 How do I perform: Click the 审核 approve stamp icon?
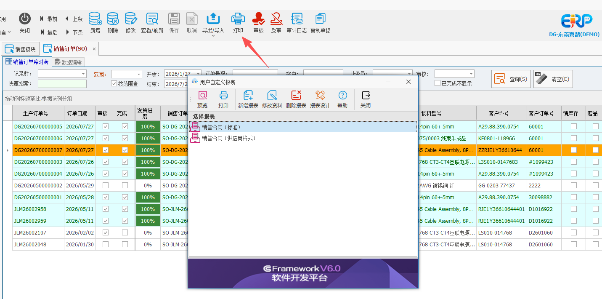tap(258, 19)
